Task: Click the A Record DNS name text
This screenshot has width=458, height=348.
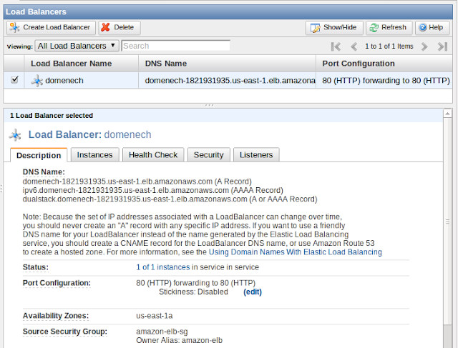Action: coord(137,182)
